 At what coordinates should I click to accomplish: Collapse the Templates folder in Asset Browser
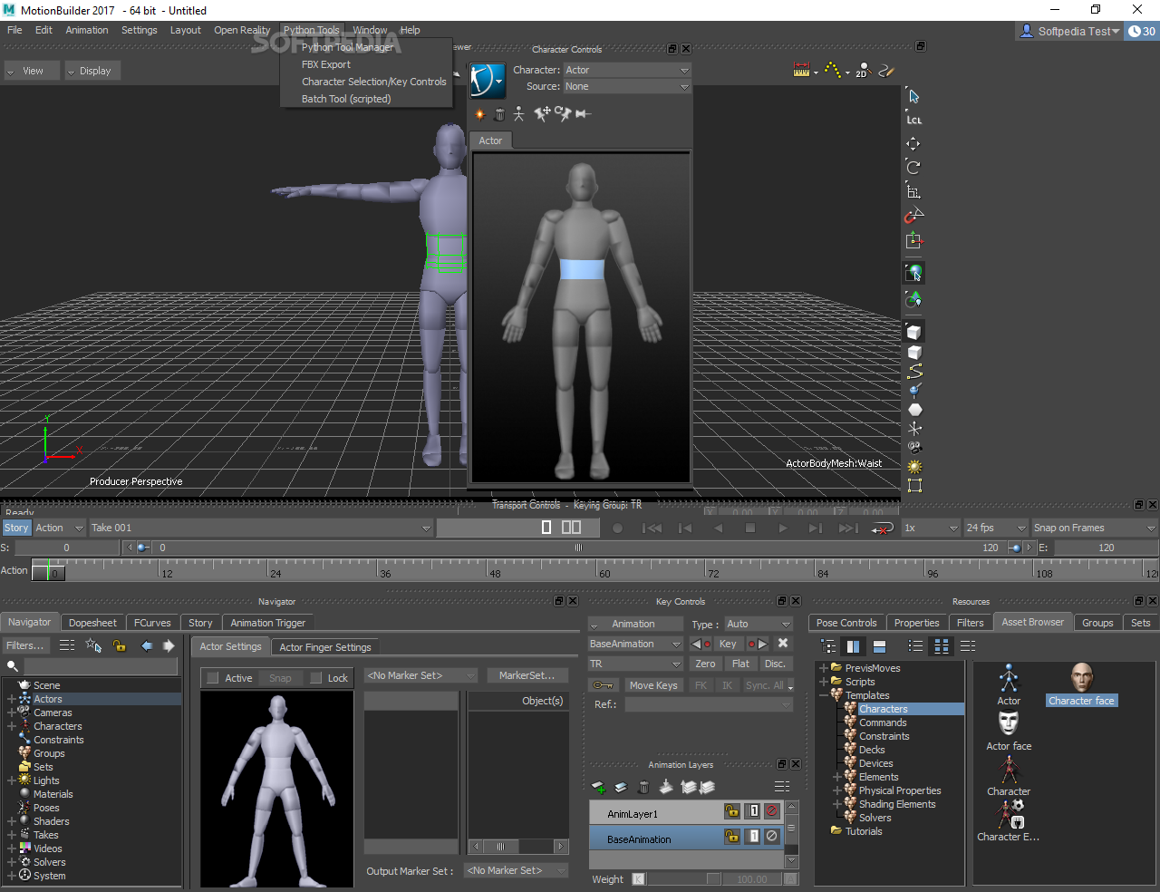(x=823, y=695)
